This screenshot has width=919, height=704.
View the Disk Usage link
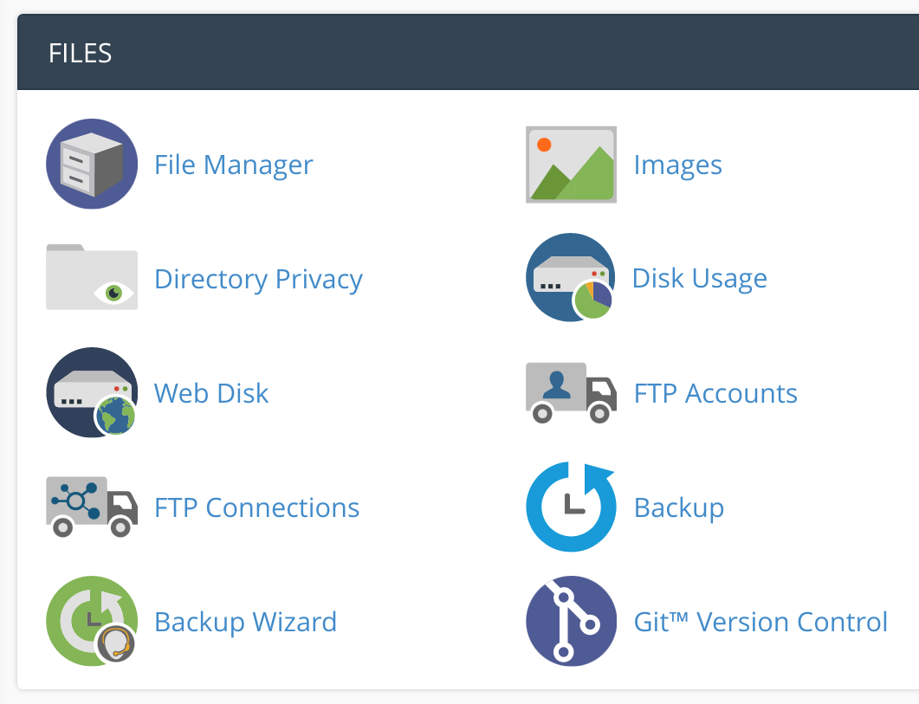coord(699,279)
